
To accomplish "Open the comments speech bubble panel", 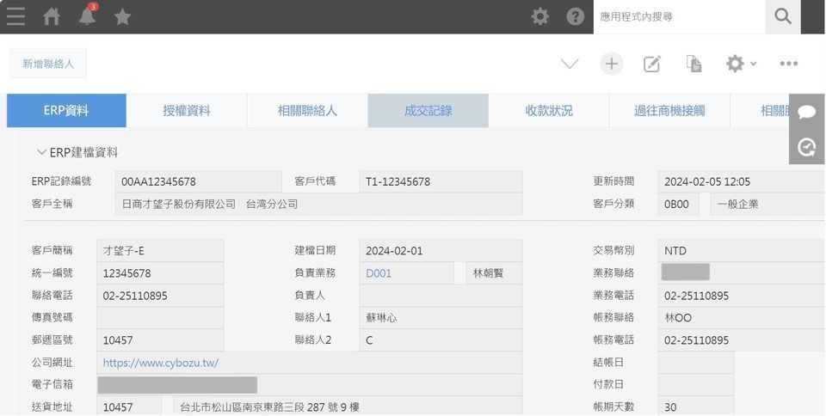I will click(806, 112).
